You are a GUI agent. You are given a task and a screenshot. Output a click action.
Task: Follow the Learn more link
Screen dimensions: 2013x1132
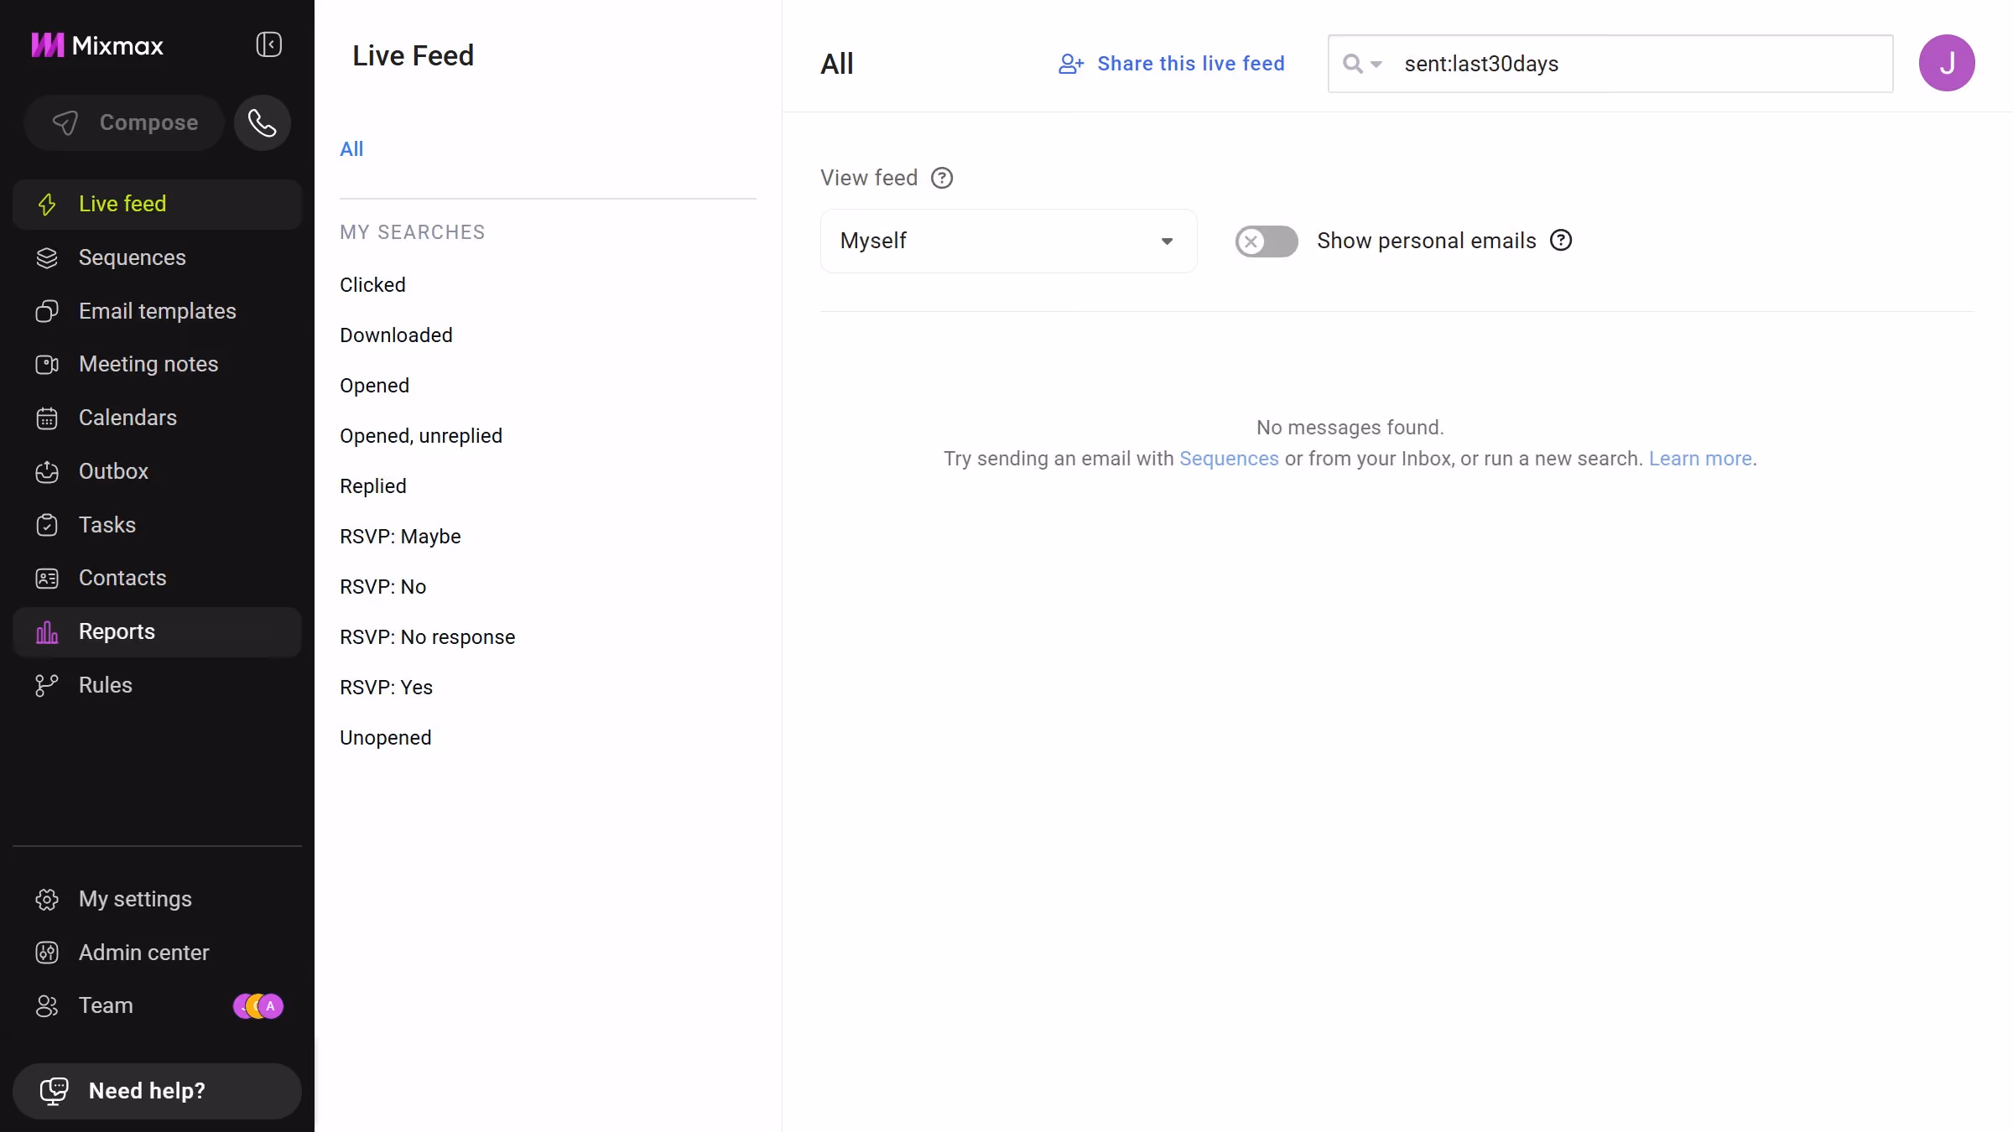[x=1700, y=459]
